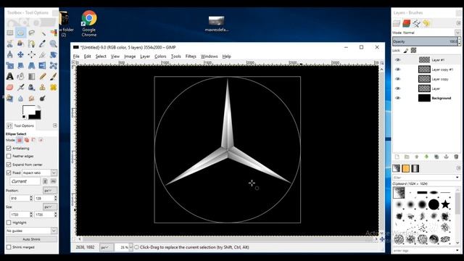This screenshot has height=261, width=464.
Task: Open the layer Mode Normal dropdown
Action: click(457, 32)
